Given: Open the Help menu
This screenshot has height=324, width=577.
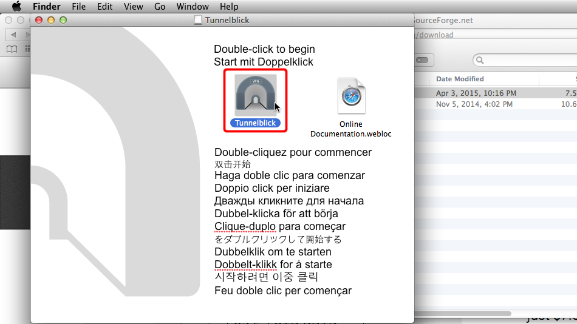Looking at the screenshot, I should (229, 7).
